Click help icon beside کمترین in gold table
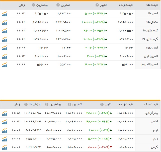 pyautogui.click(x=58, y=5)
